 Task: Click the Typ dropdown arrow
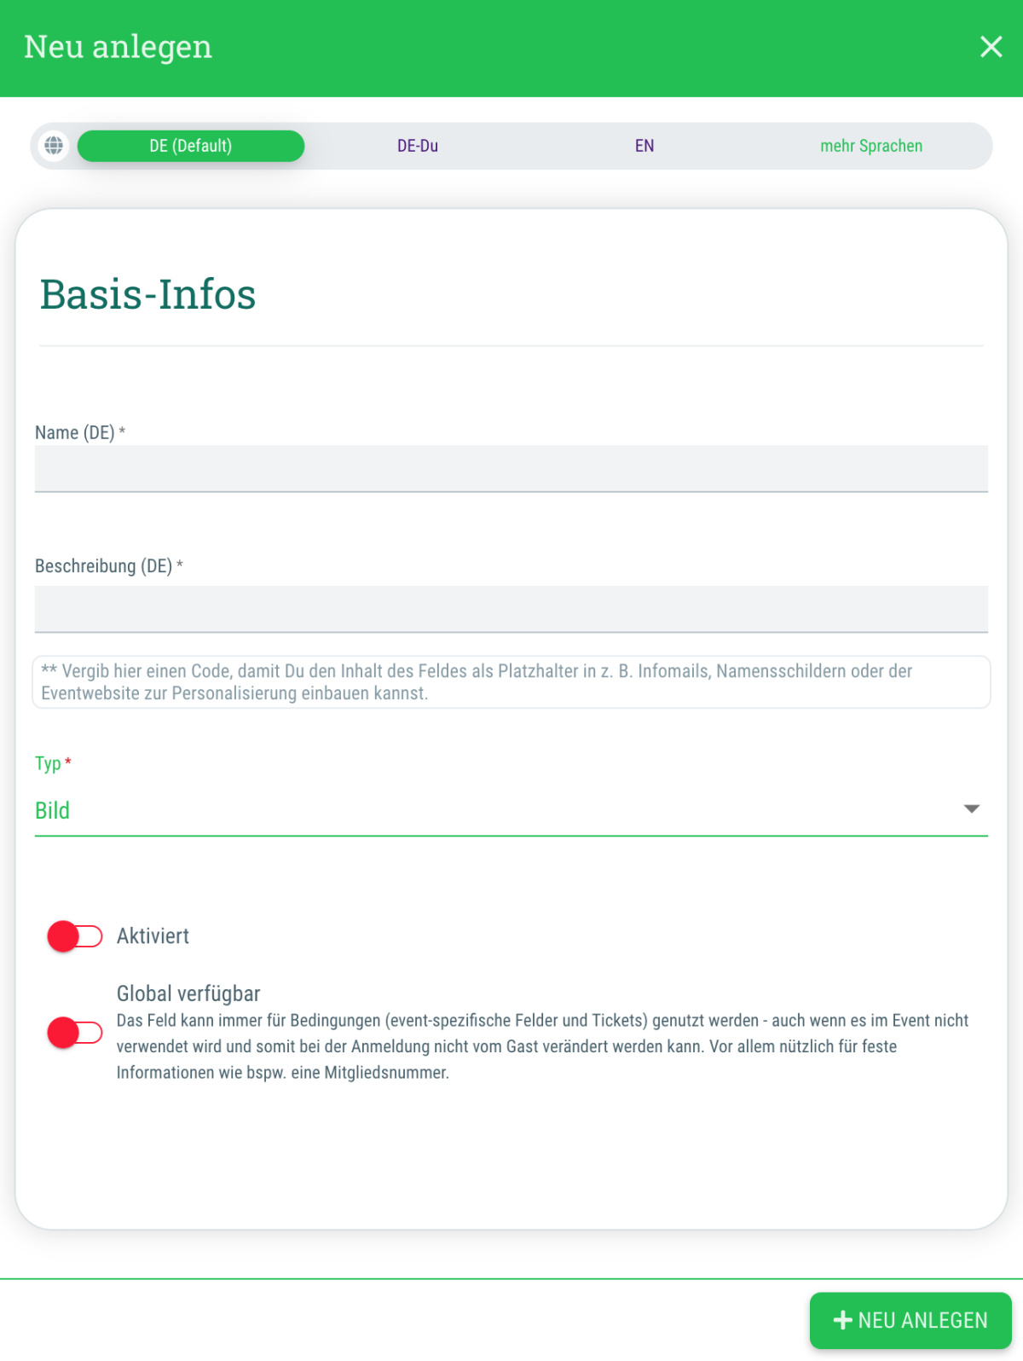971,809
